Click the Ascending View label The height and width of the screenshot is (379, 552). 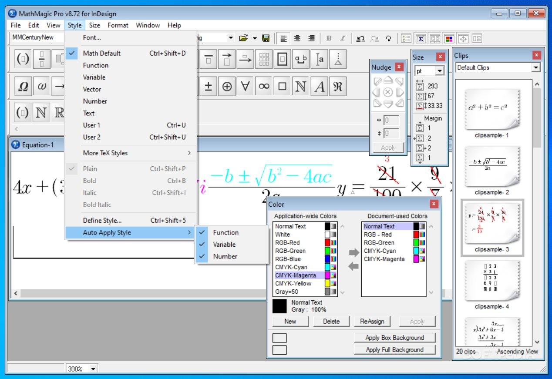click(x=517, y=351)
